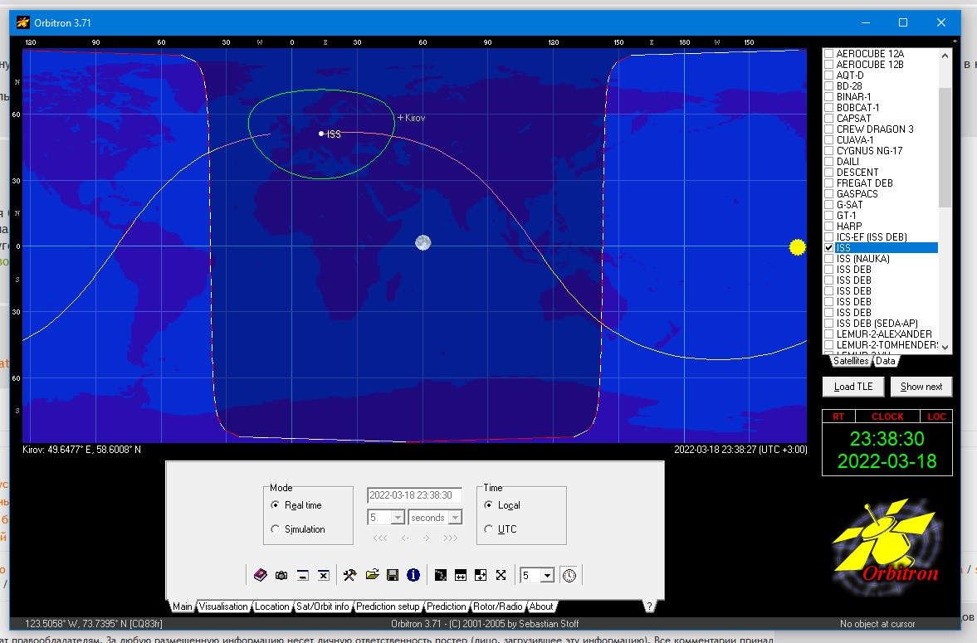Choose UTC time radio button

[x=488, y=529]
